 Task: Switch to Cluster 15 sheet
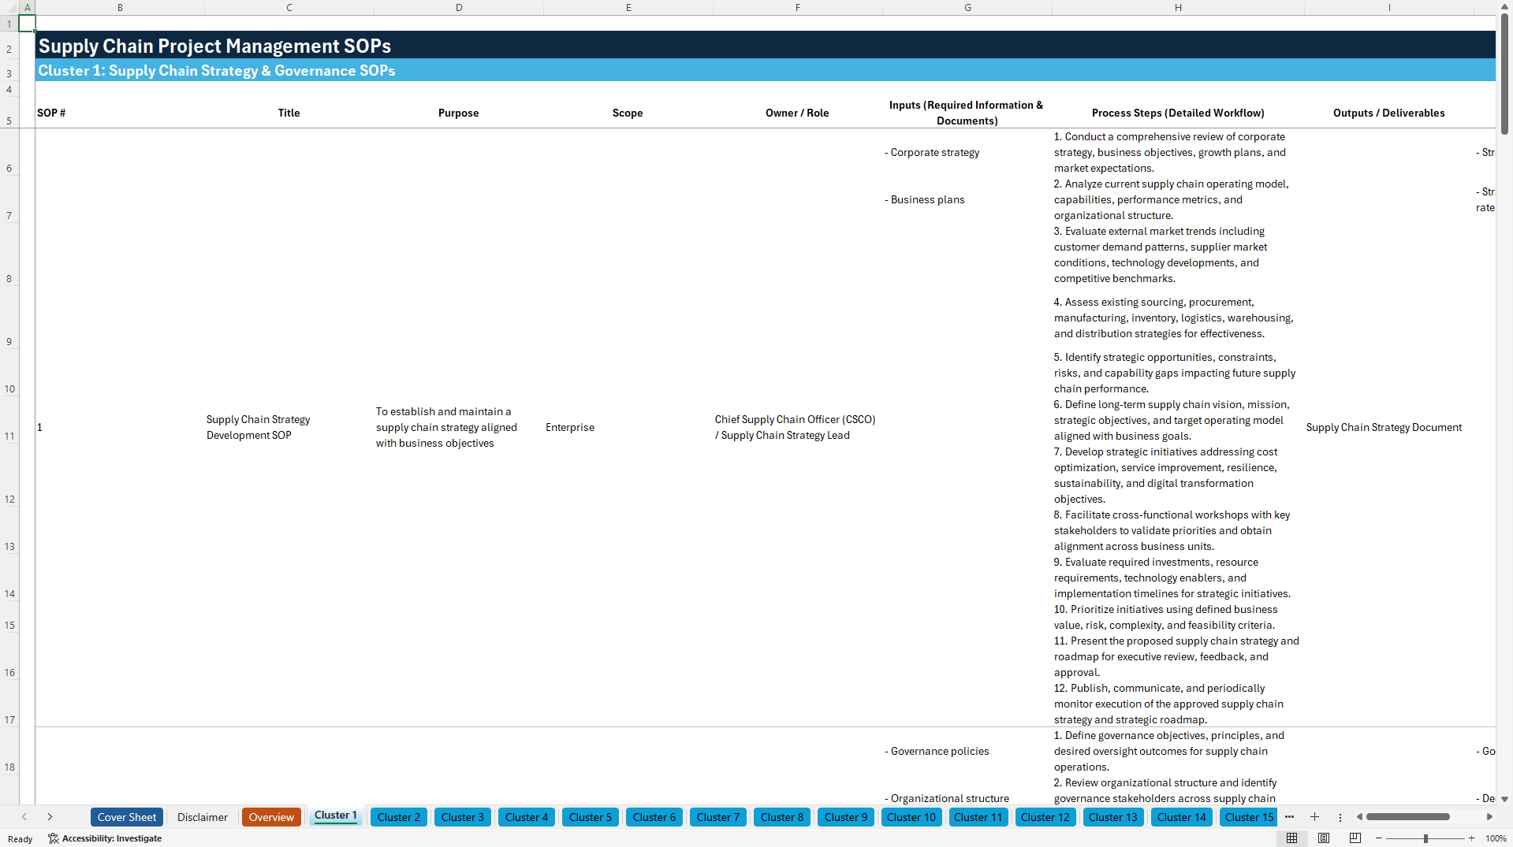(1250, 817)
